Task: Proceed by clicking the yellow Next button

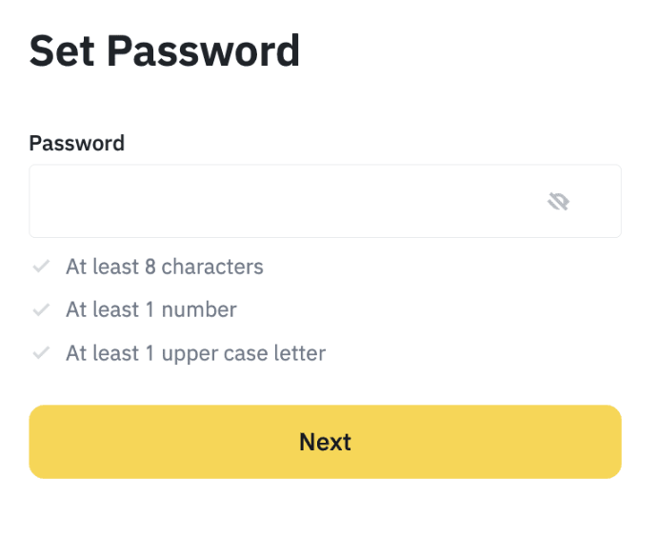Action: tap(325, 442)
